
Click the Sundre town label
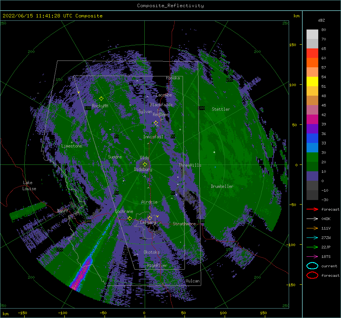[x=115, y=157]
